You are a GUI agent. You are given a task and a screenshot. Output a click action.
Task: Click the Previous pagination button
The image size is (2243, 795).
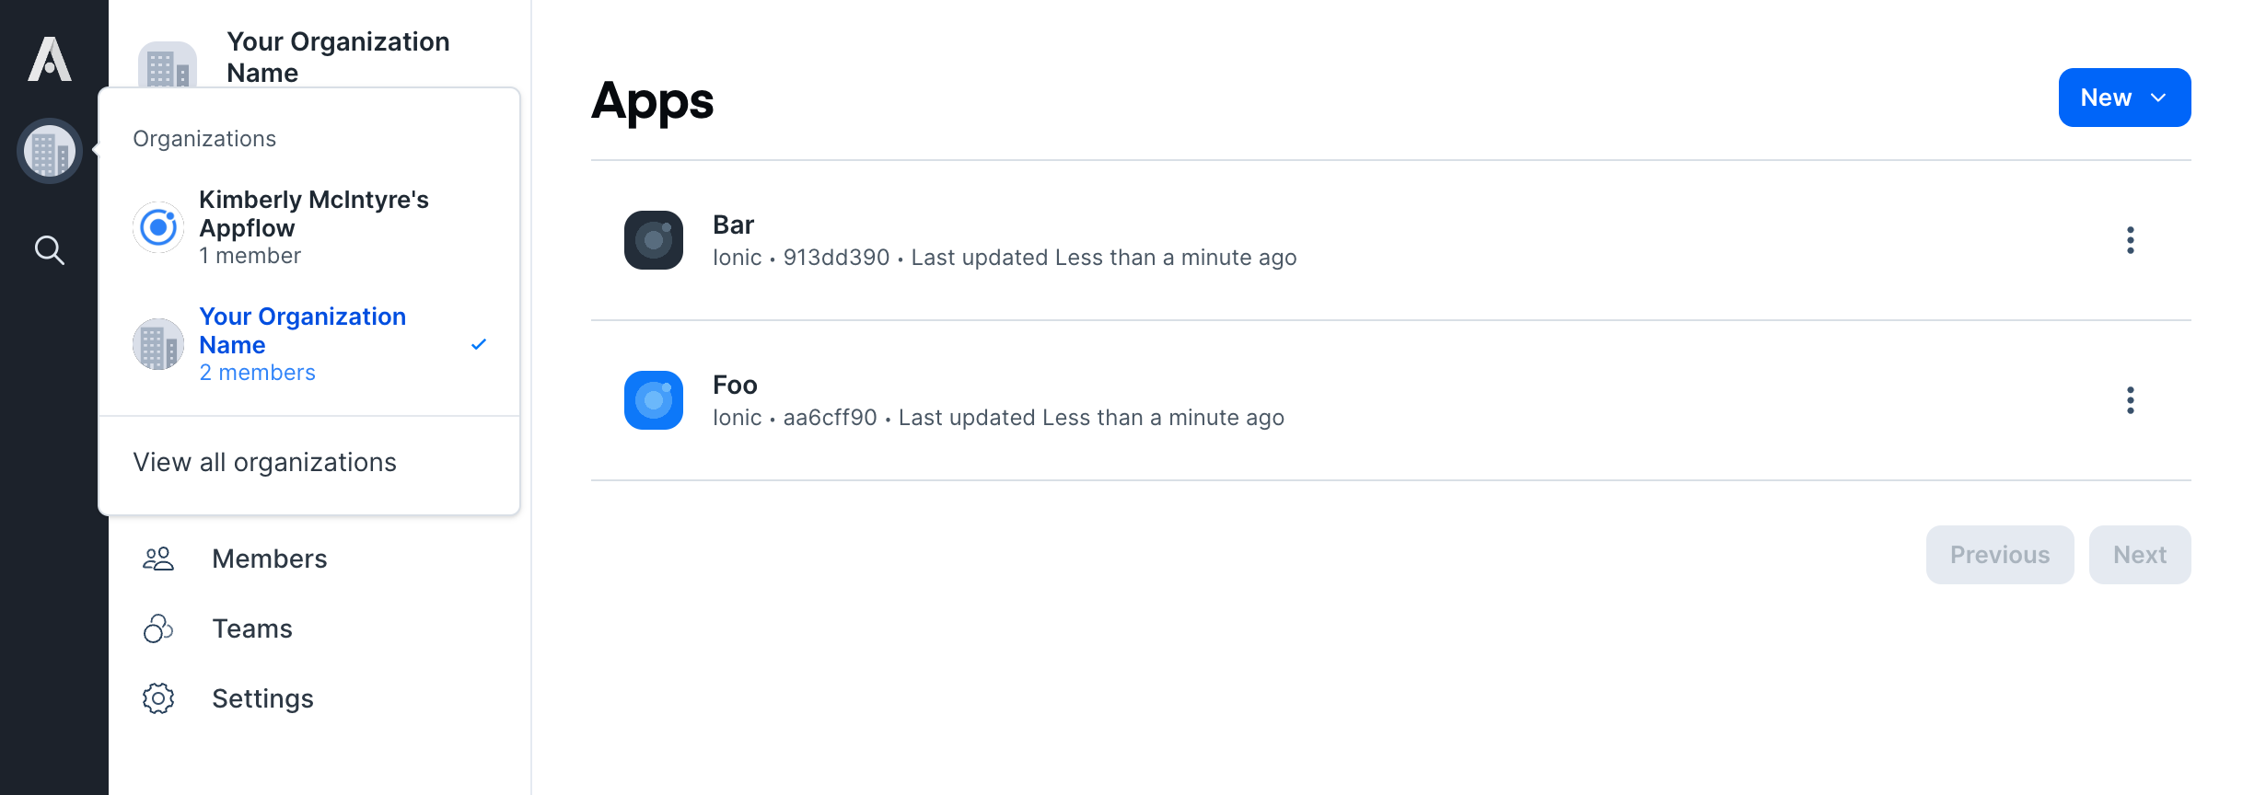[1999, 555]
